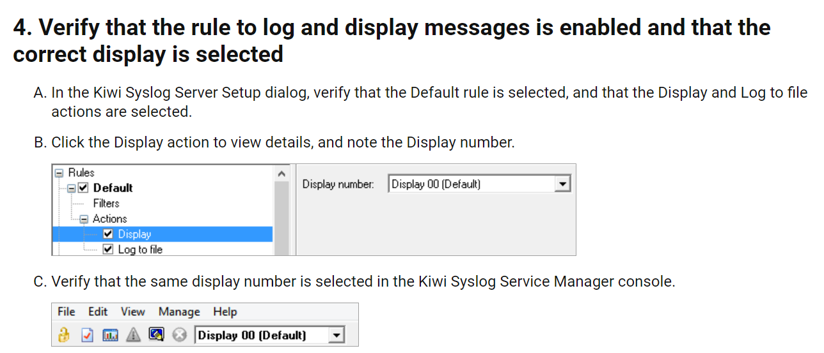Click the padlock icon in the toolbar
The image size is (824, 353).
pos(63,335)
